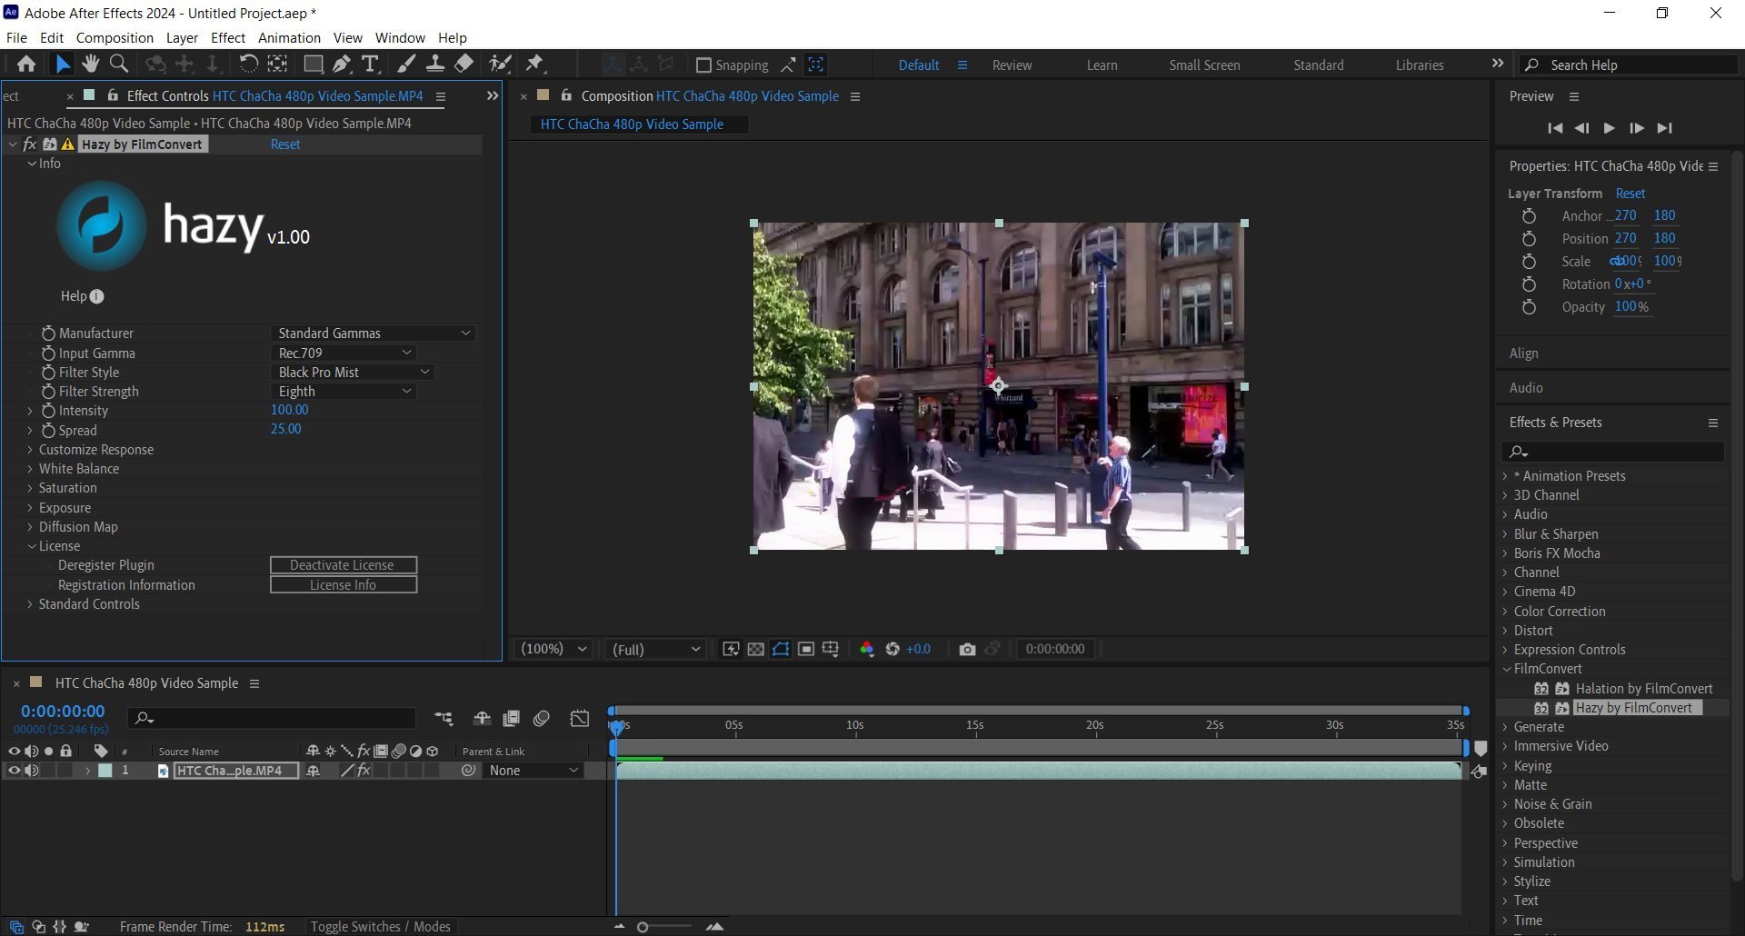
Task: Enable the Snapping checkbox
Action: coord(703,65)
